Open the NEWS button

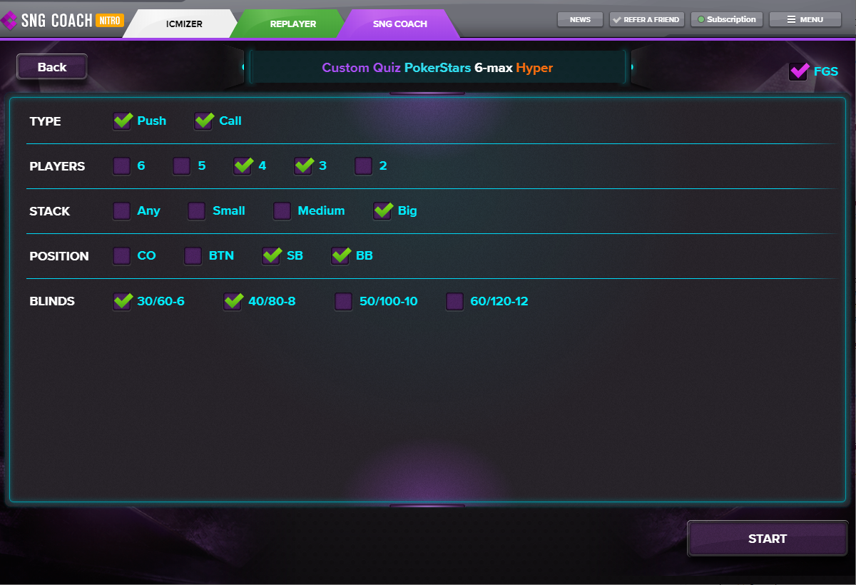[580, 20]
